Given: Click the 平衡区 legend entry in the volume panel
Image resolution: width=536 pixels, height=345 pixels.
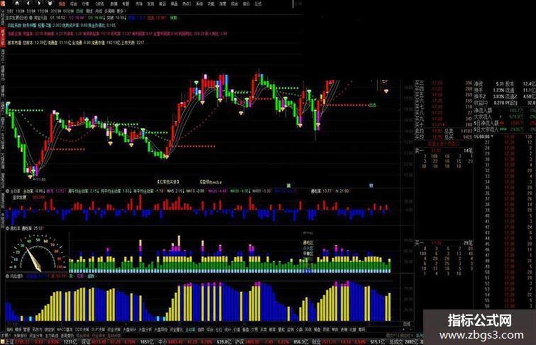Looking at the screenshot, I should 308,254.
